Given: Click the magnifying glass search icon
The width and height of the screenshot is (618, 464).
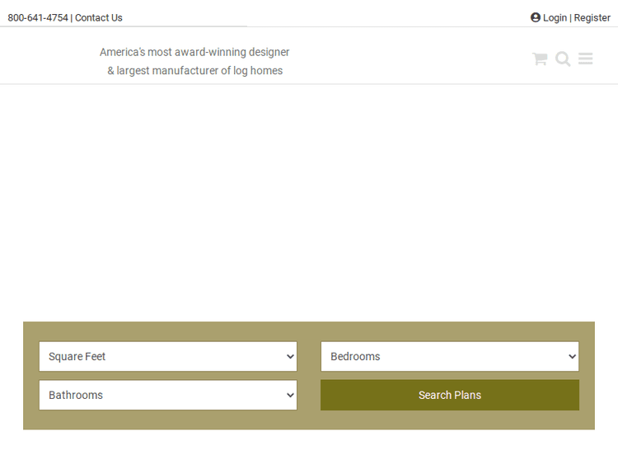Looking at the screenshot, I should [x=563, y=59].
